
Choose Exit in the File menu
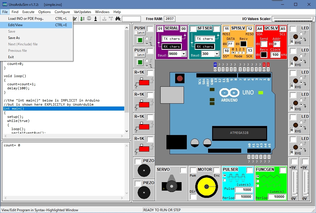[x=36, y=57]
